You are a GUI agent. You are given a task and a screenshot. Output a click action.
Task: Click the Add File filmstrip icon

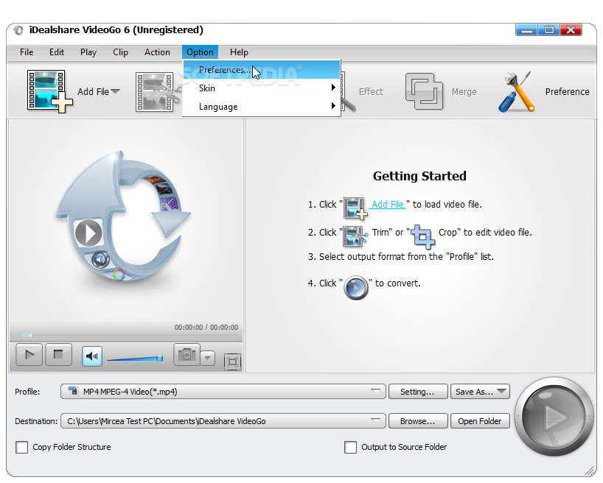[49, 91]
